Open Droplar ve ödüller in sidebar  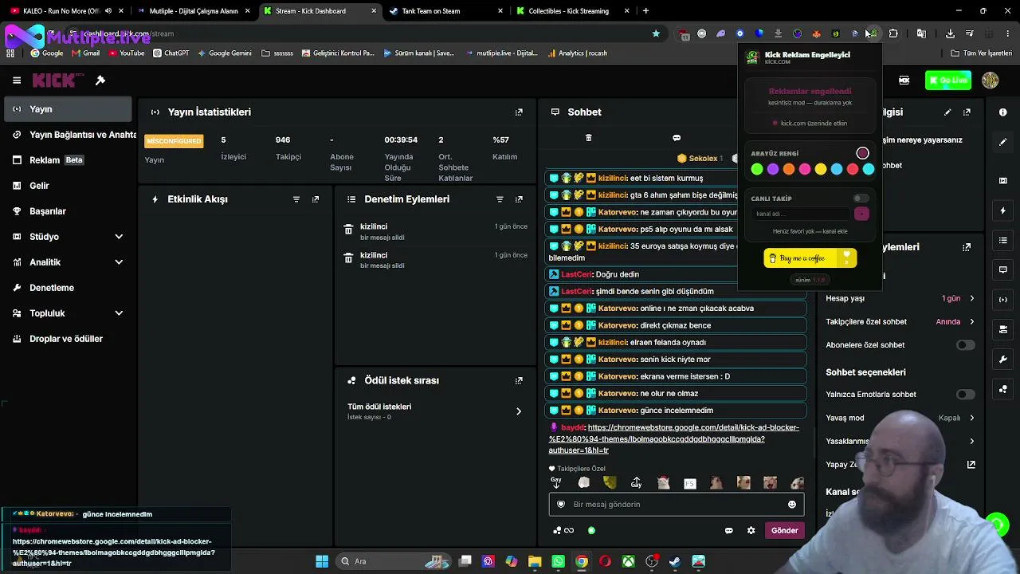tap(68, 339)
